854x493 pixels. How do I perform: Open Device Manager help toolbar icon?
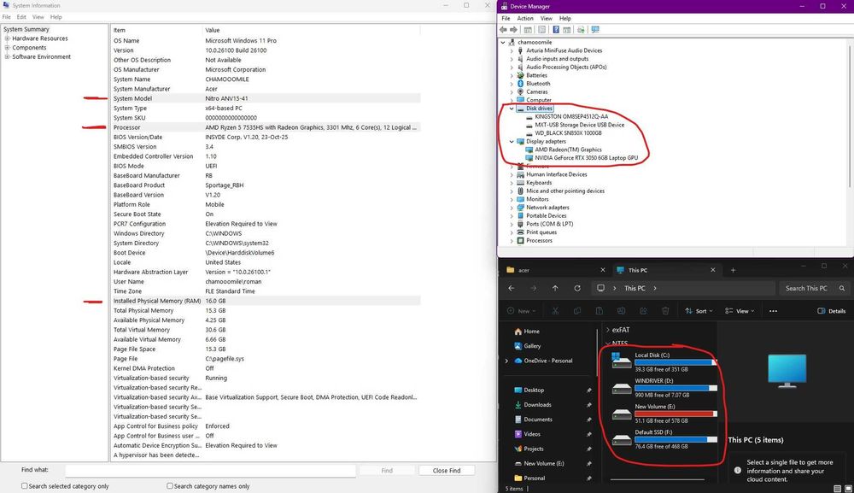click(x=556, y=29)
